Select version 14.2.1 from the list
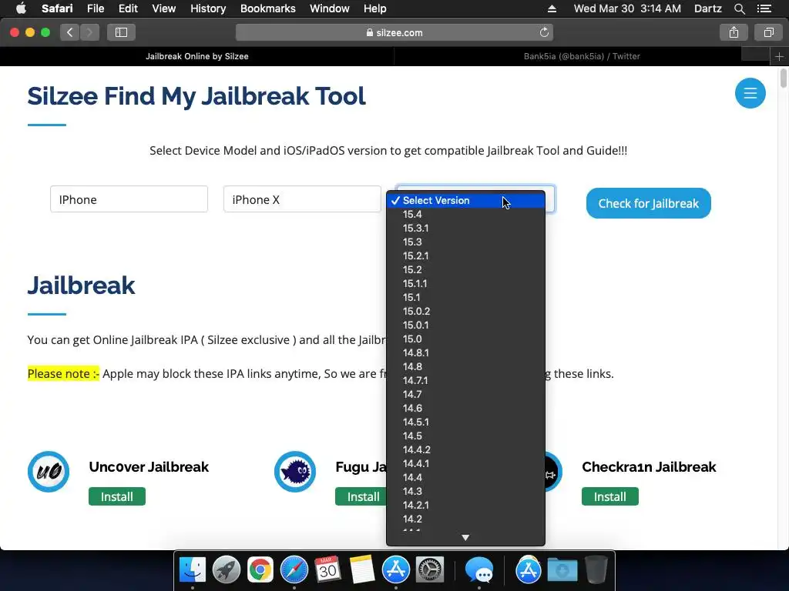Screen dimensions: 789x591 (x=465, y=505)
